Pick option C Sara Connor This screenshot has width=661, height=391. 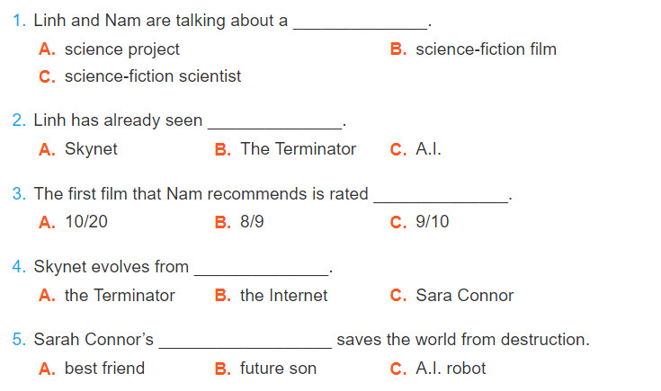pos(451,296)
